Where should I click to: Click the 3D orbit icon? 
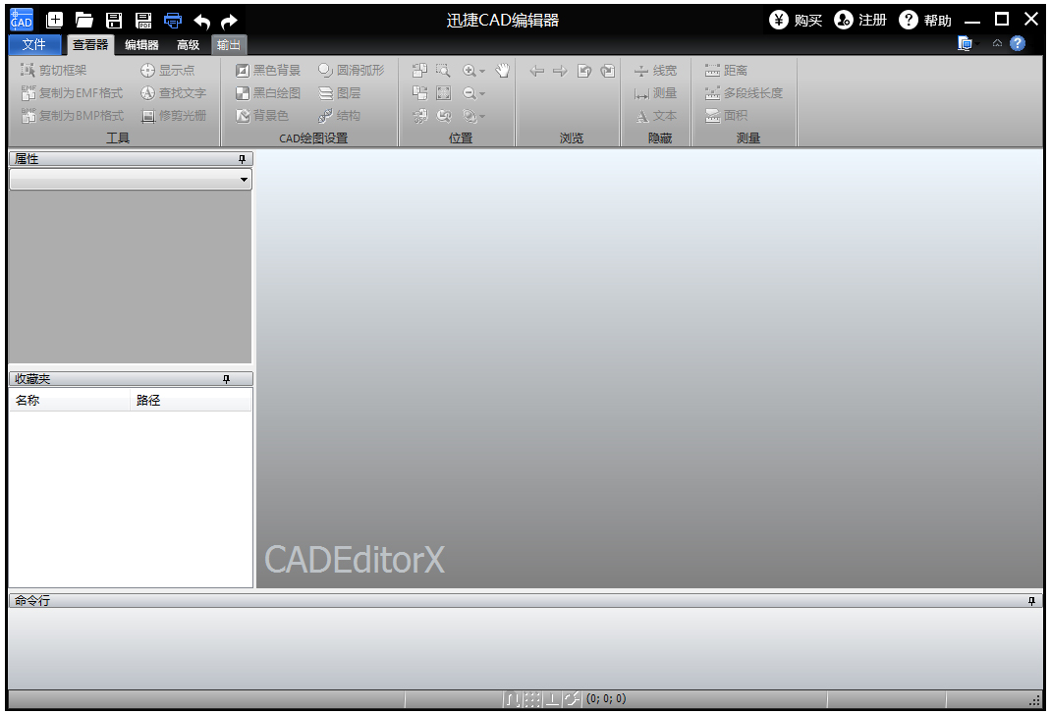470,116
